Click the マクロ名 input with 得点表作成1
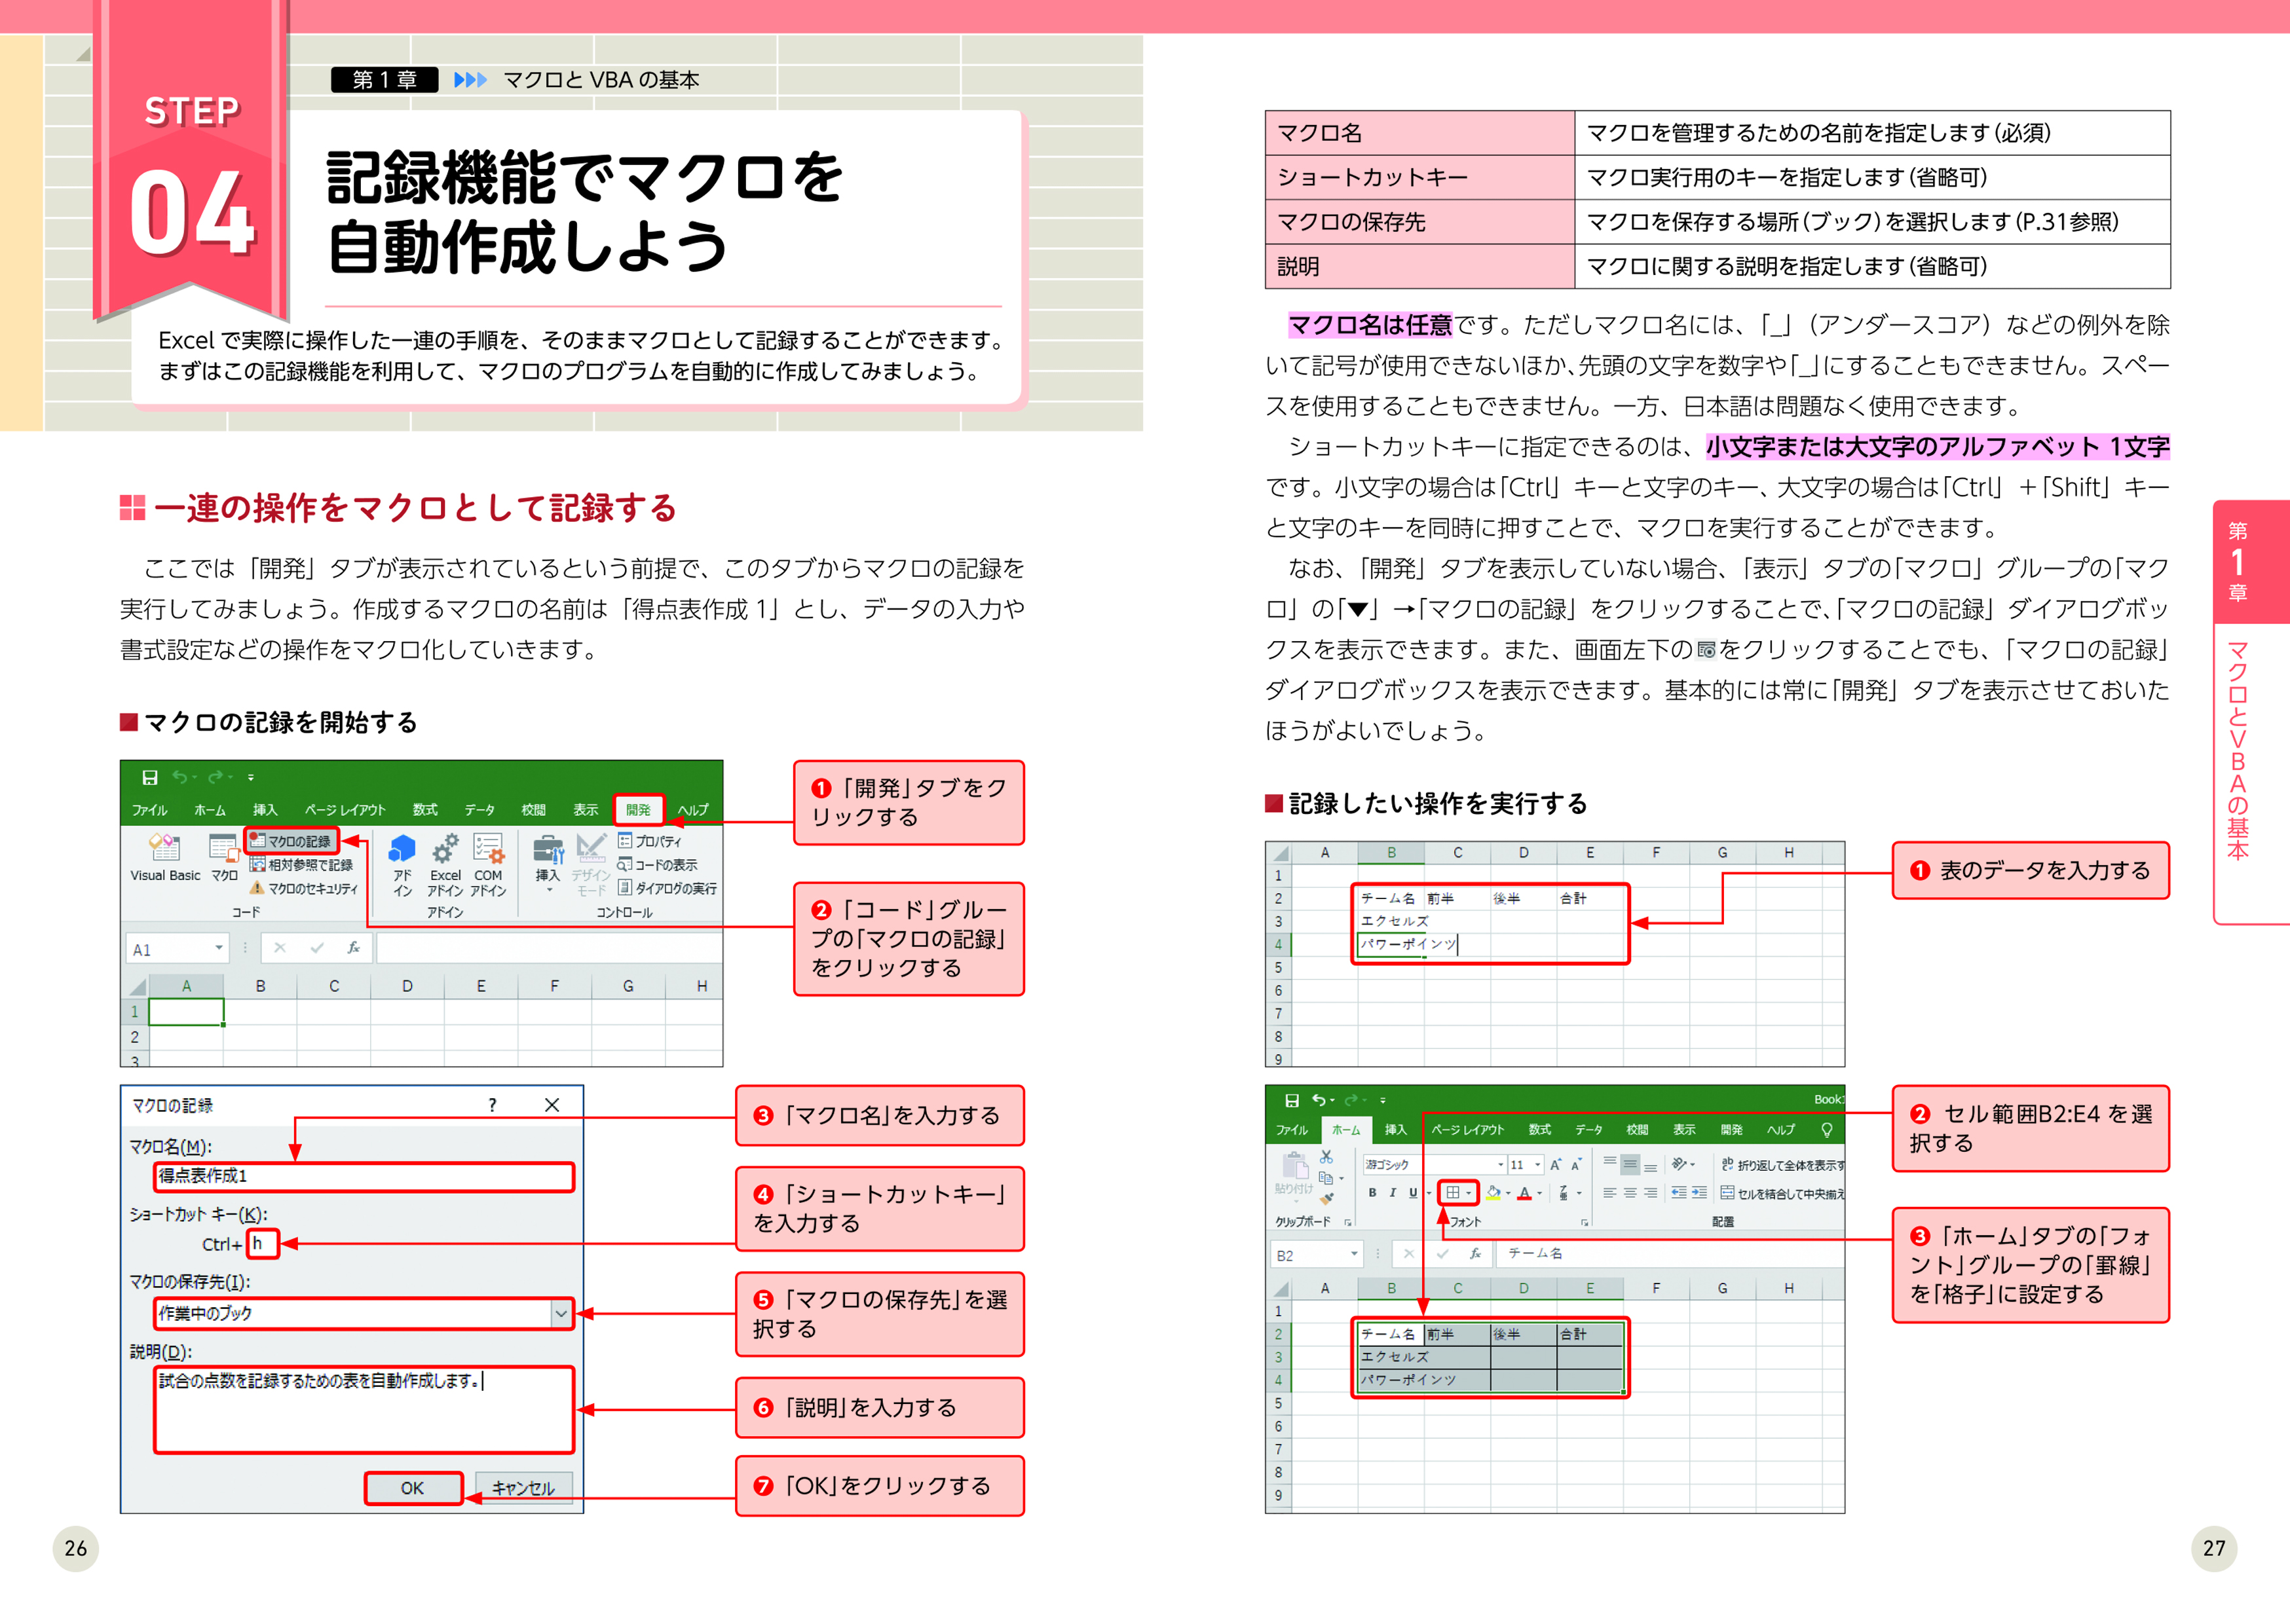This screenshot has height=1624, width=2290. 364,1176
